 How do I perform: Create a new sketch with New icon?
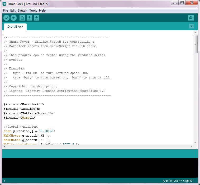coord(22,18)
